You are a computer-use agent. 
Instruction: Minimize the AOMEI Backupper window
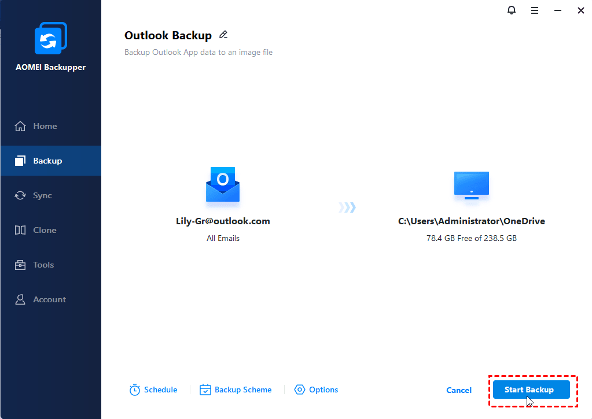coord(558,10)
